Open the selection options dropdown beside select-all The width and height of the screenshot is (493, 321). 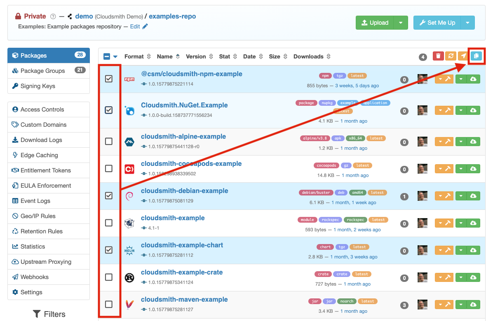pos(115,57)
